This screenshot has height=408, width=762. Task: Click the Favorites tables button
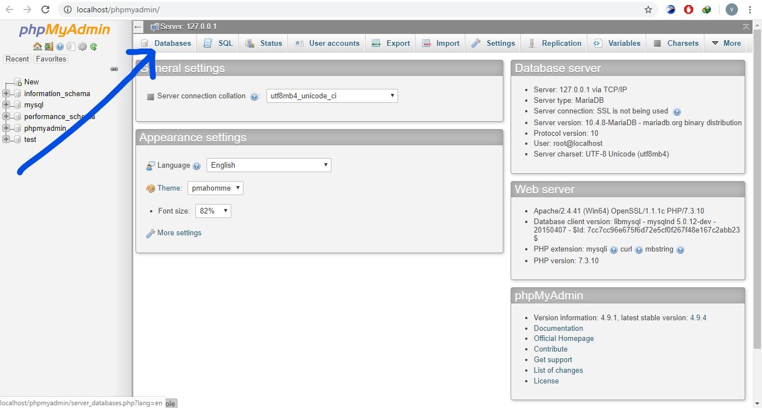click(x=51, y=59)
